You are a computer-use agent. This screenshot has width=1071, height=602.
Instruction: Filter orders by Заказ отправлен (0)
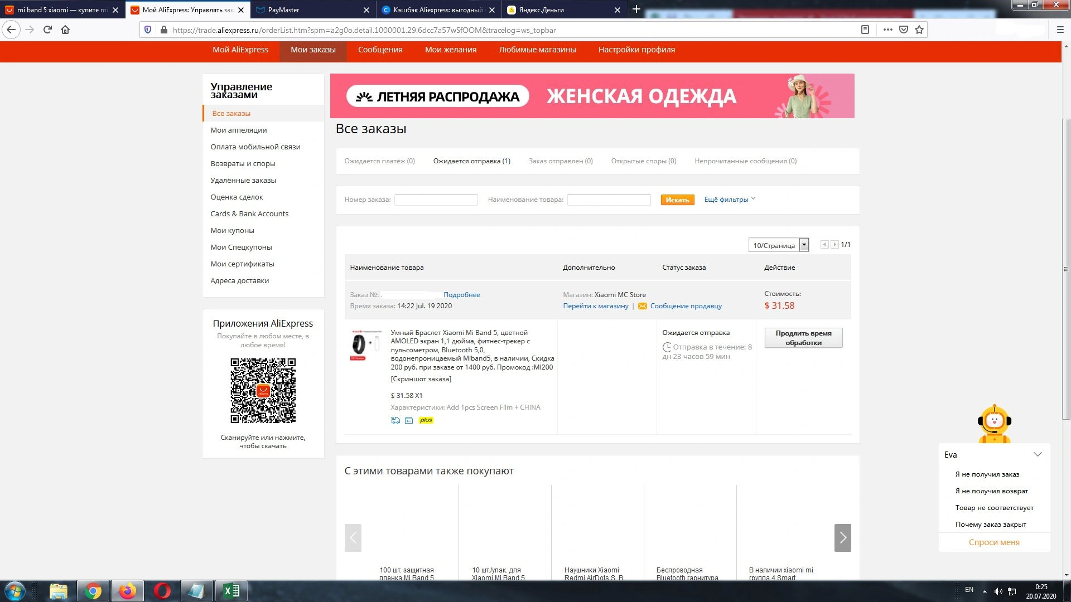click(x=561, y=161)
